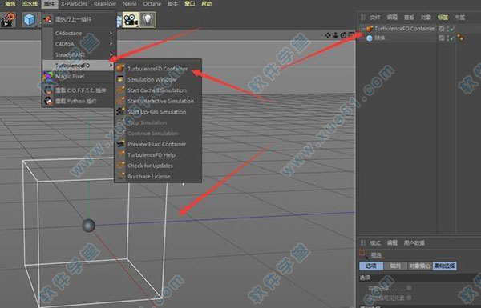
Task: Toggle visibility dots of TurbulenceFD Container
Action: coord(448,29)
